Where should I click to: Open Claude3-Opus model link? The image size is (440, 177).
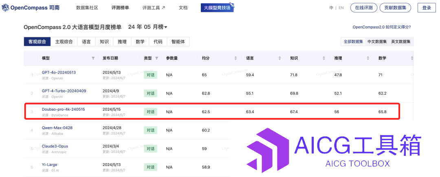(x=55, y=146)
